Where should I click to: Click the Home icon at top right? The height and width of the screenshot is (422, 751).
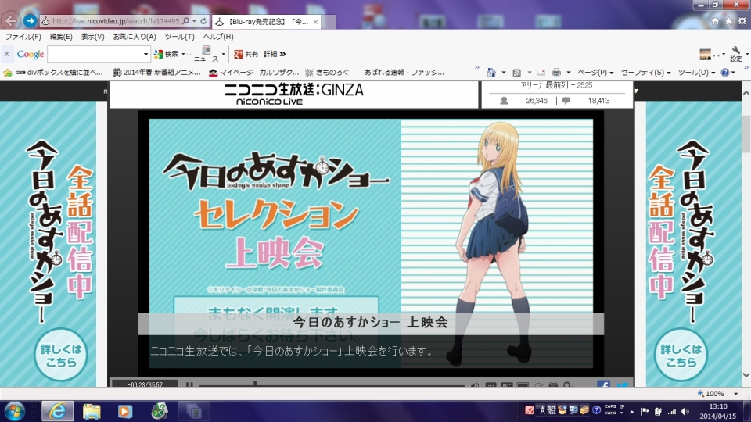point(715,21)
